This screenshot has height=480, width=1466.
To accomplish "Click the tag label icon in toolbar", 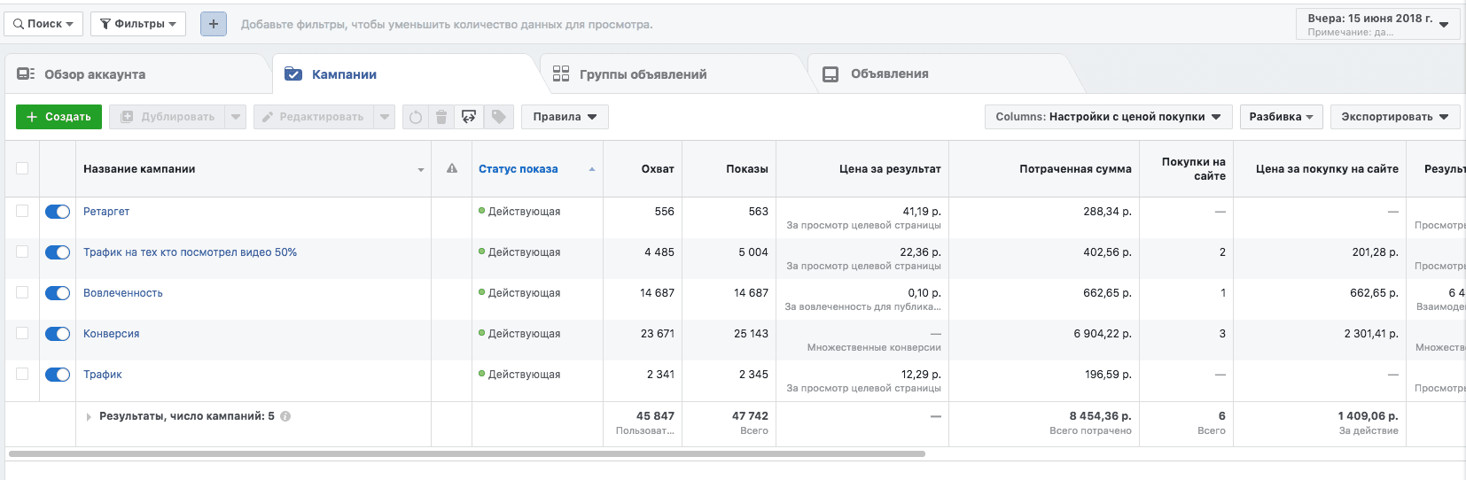I will point(499,117).
